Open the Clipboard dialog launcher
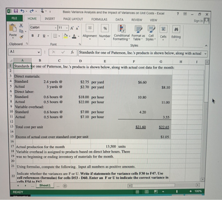The image size is (222, 200). pos(27,44)
